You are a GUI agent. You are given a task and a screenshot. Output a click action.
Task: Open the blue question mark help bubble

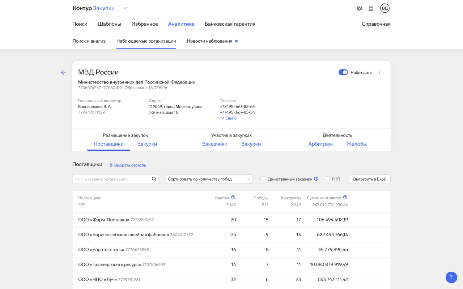click(451, 277)
